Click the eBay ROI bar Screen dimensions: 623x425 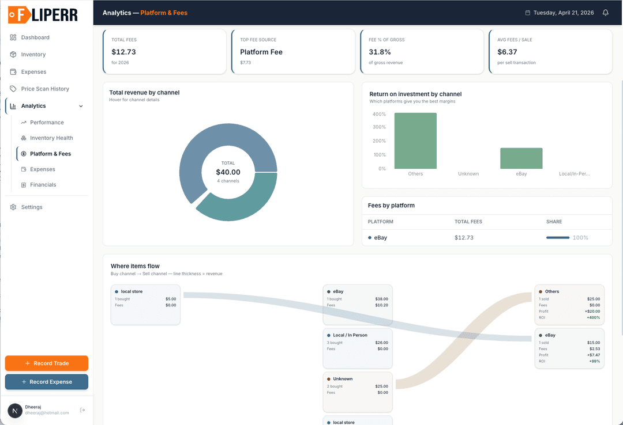pos(521,158)
